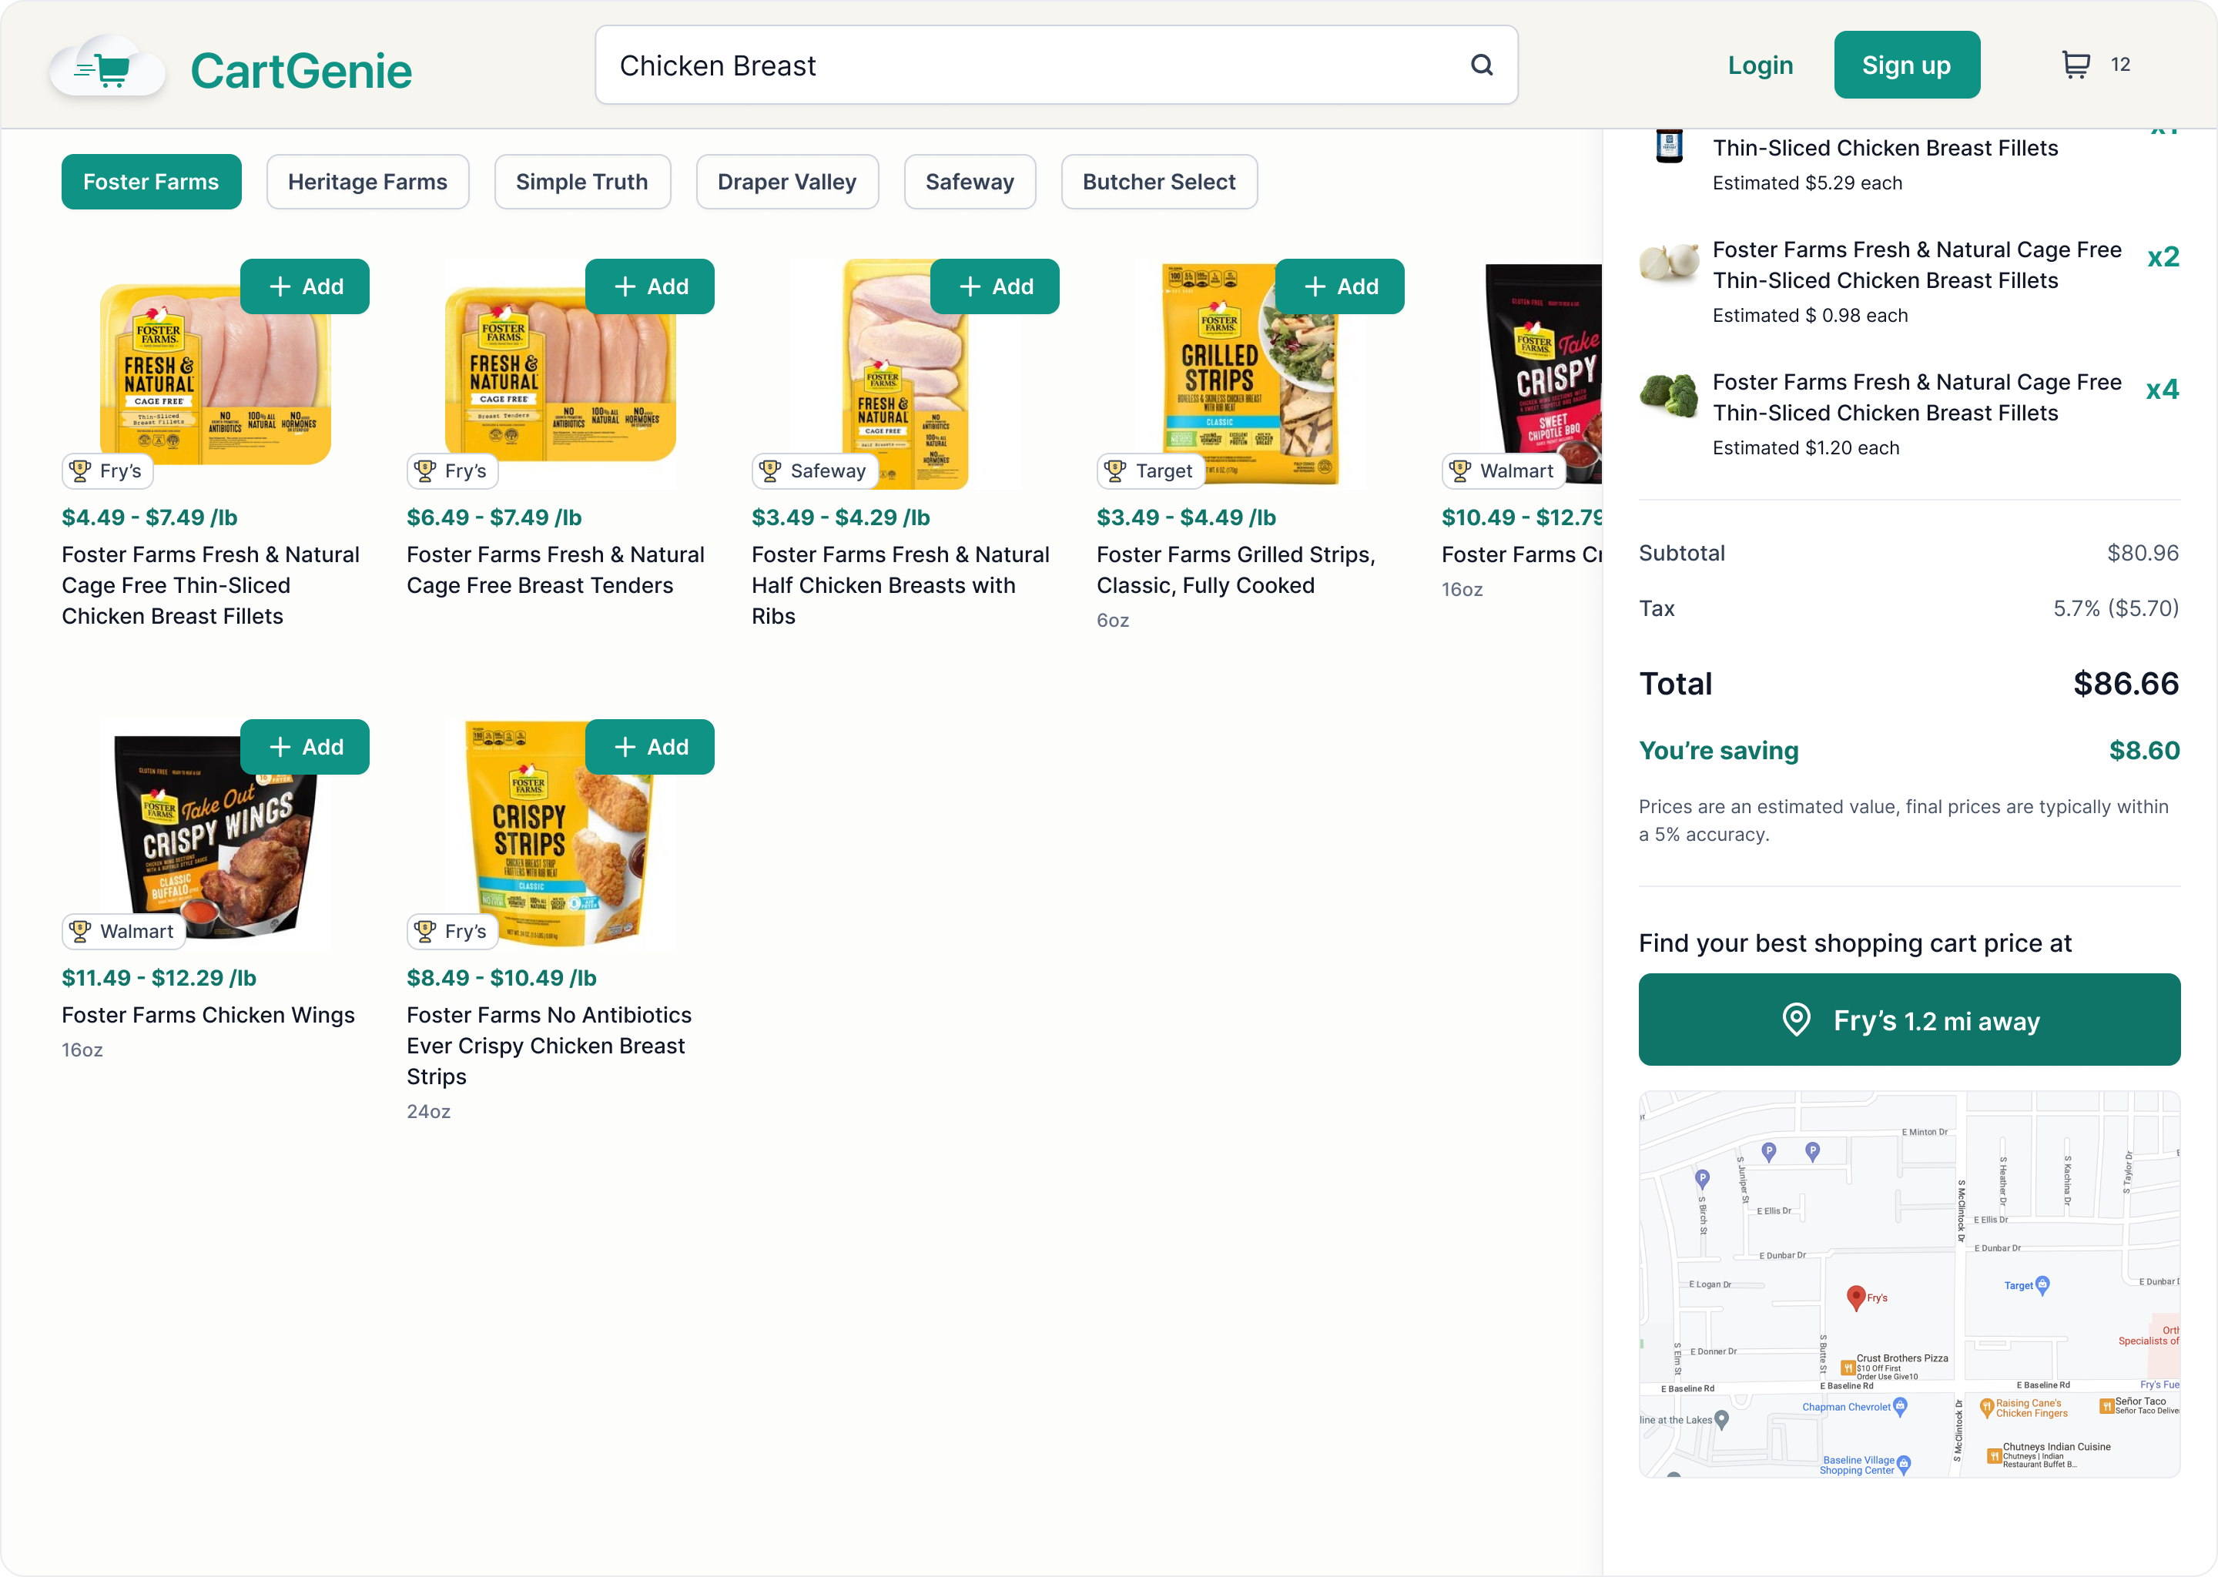Select the Safeway brand filter
Image resolution: width=2218 pixels, height=1577 pixels.
(969, 182)
